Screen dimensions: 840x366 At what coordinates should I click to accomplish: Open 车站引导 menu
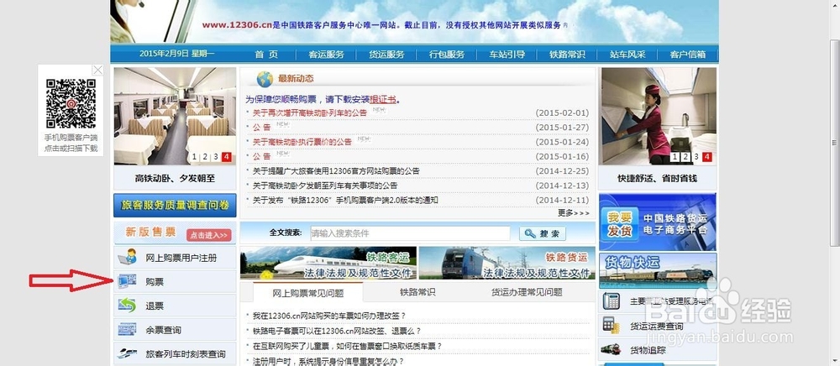[x=507, y=54]
